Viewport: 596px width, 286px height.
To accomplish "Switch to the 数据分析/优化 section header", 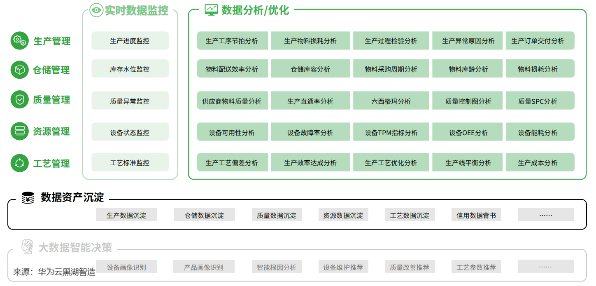I will [x=254, y=9].
